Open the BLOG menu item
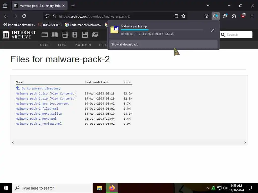Image resolution: width=258 pixels, height=193 pixels. pos(62,45)
